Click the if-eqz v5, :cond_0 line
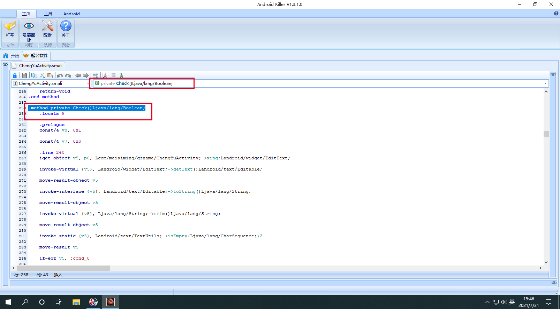This screenshot has height=309, width=560. point(65,258)
